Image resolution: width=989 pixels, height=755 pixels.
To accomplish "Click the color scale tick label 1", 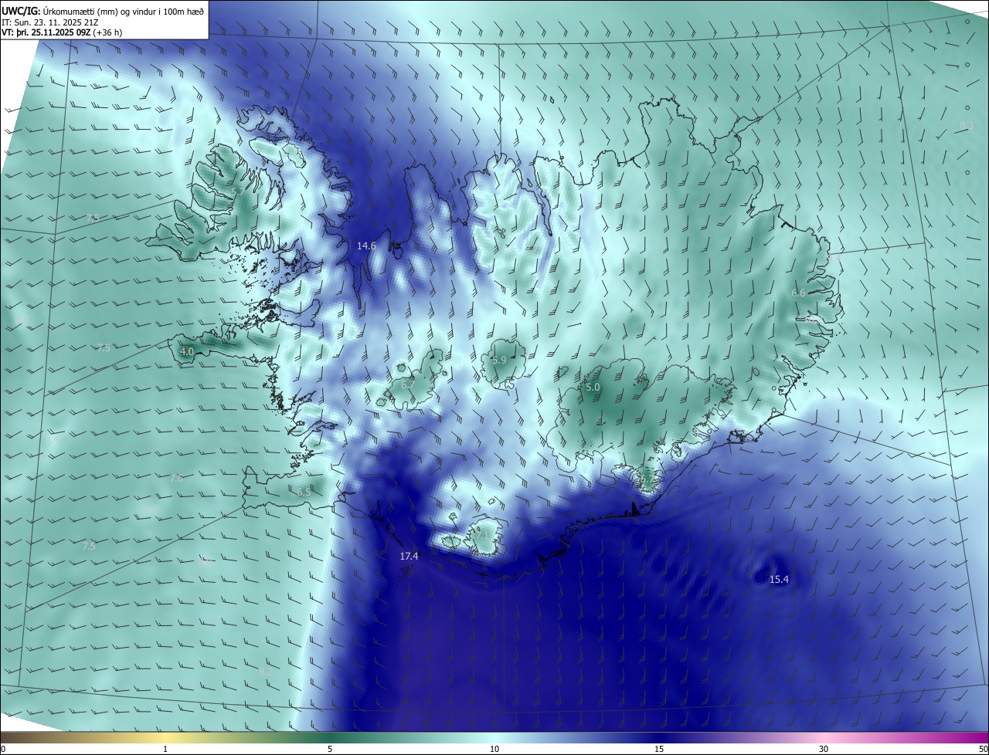I will pyautogui.click(x=165, y=749).
